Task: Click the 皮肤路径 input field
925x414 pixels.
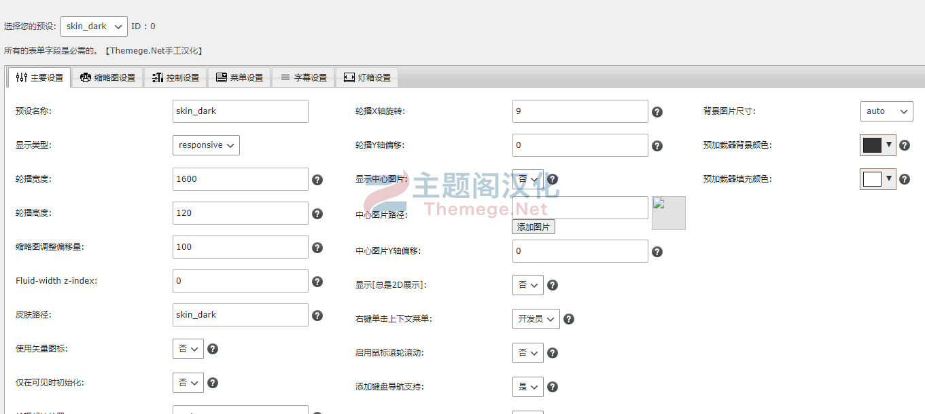Action: (241, 315)
